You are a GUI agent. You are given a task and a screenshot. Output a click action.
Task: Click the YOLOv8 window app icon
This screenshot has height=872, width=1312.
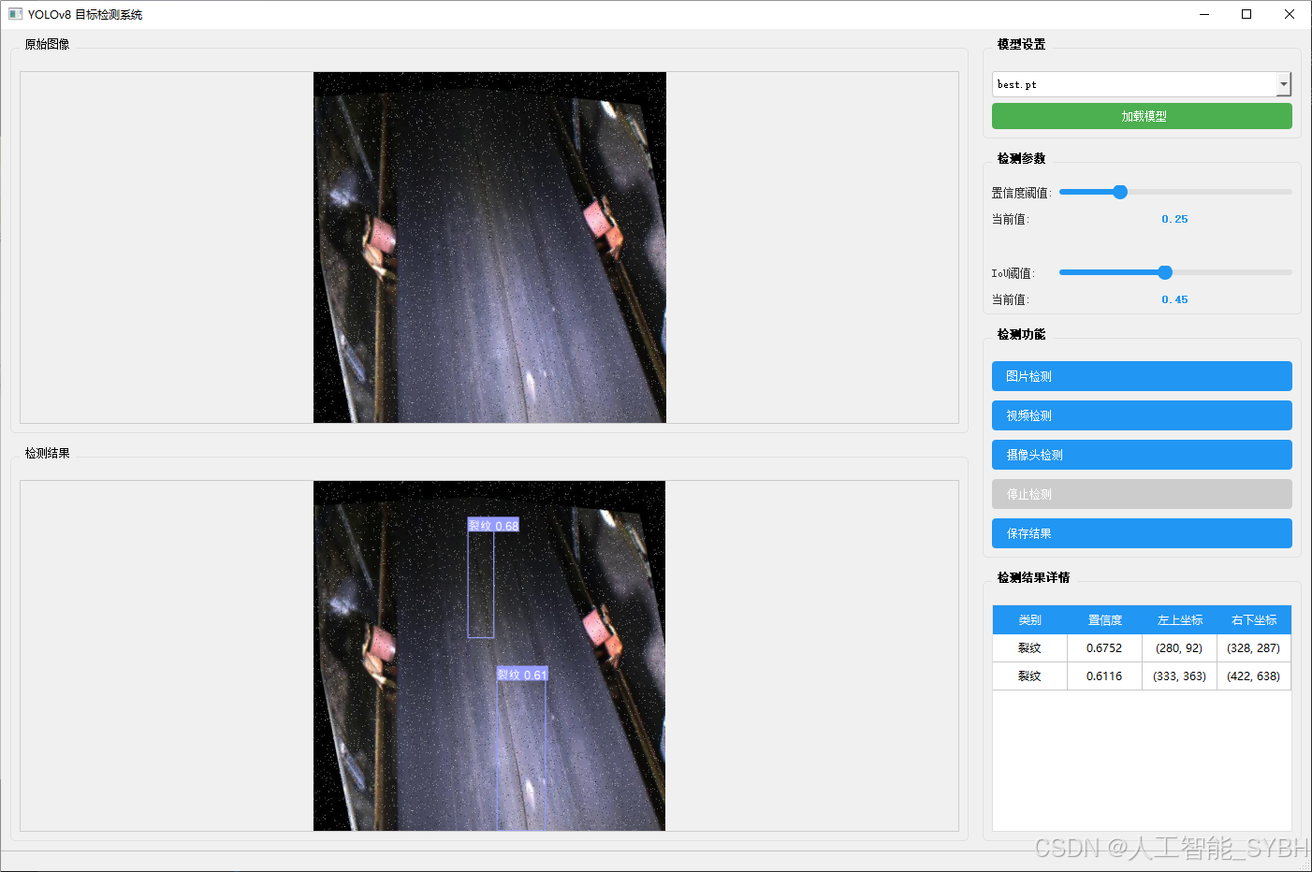15,14
